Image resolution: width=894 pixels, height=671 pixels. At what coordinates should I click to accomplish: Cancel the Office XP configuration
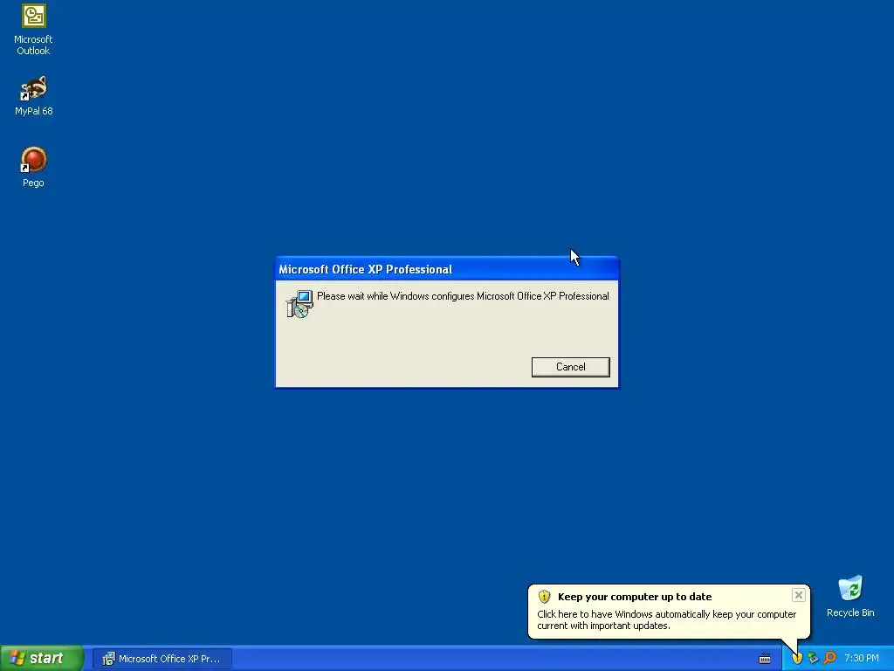point(571,367)
